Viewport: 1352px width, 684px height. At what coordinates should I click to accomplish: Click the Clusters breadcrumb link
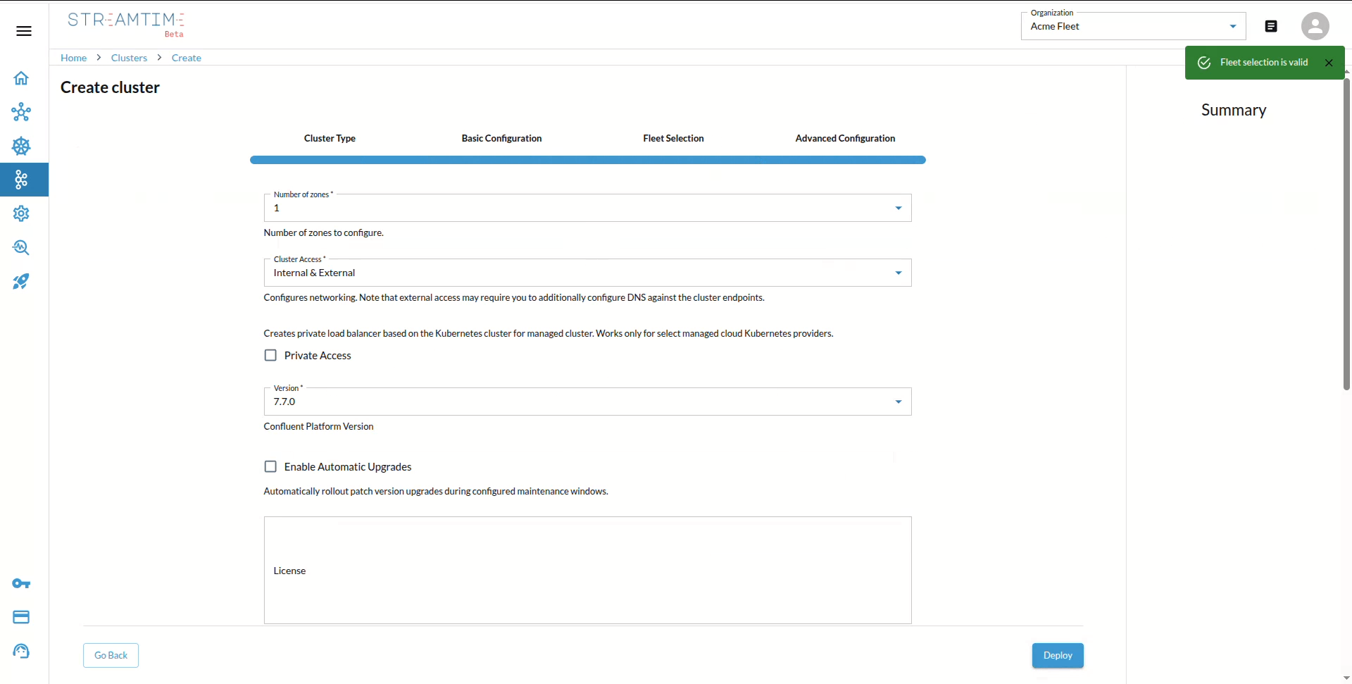click(x=129, y=58)
